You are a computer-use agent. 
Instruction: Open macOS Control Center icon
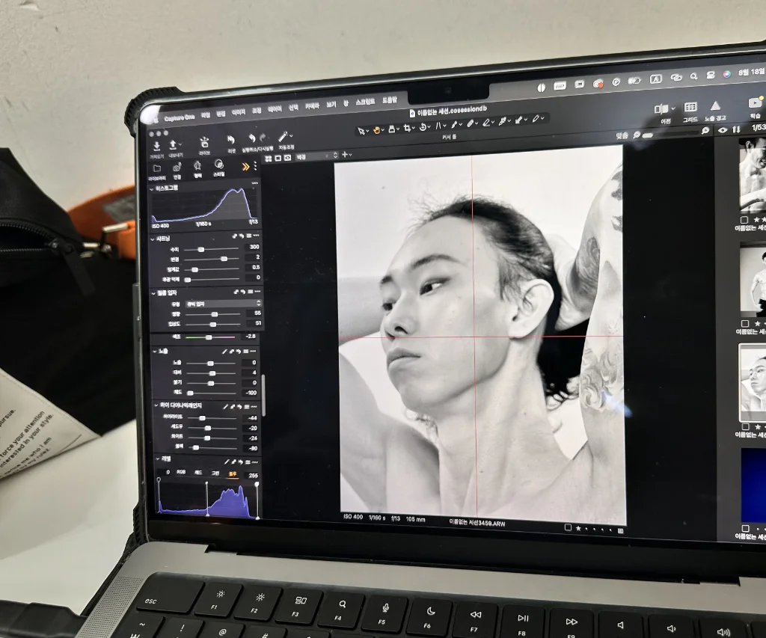click(711, 76)
